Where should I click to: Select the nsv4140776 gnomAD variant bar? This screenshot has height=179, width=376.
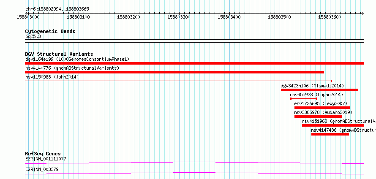[174, 72]
